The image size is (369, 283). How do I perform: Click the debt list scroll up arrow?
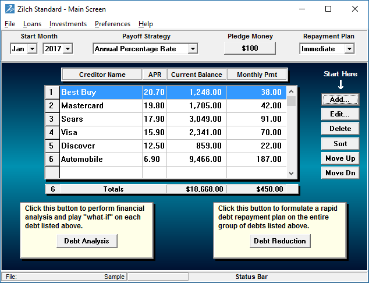(291, 91)
